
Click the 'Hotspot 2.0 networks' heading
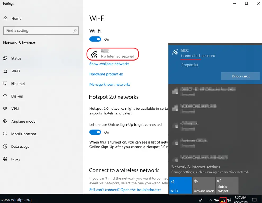[114, 97]
